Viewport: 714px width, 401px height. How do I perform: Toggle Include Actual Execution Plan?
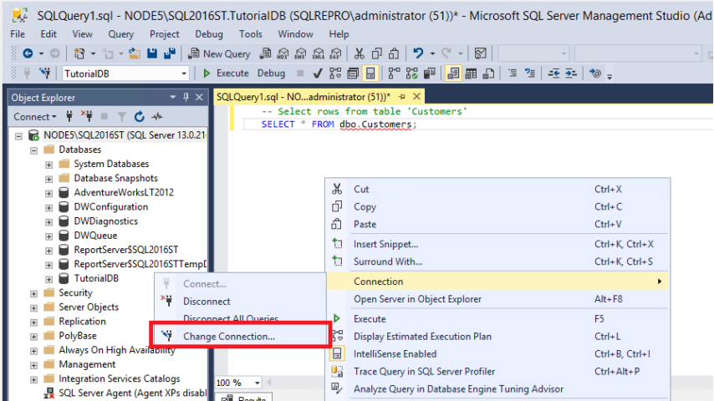tap(395, 74)
